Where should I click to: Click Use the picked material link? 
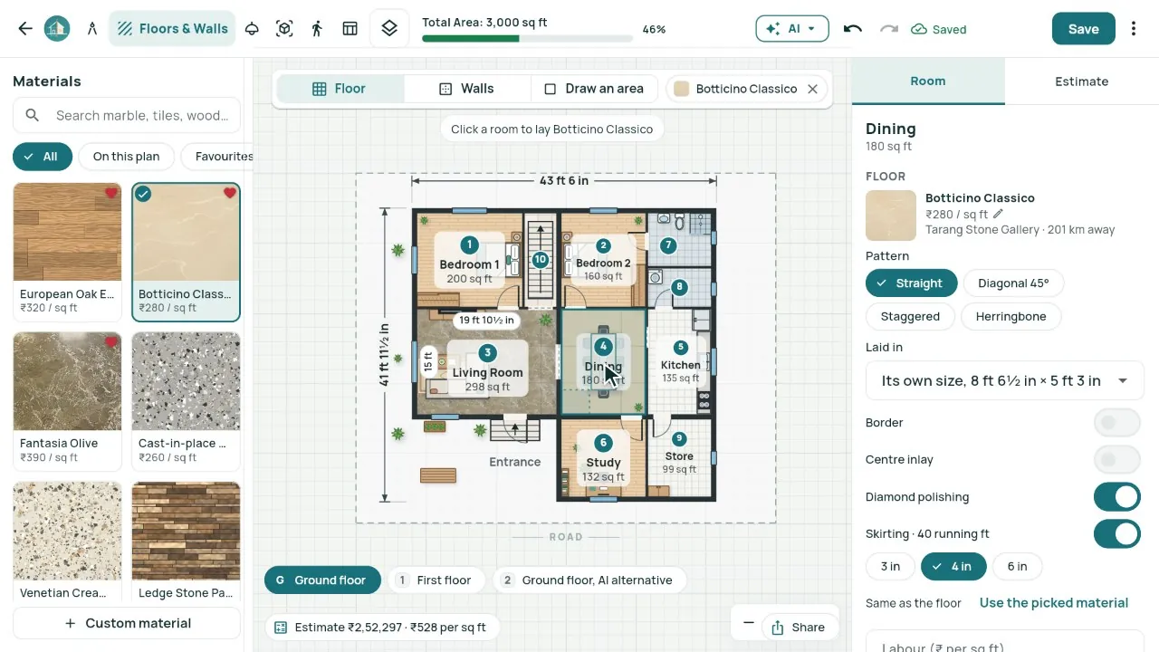1054,603
